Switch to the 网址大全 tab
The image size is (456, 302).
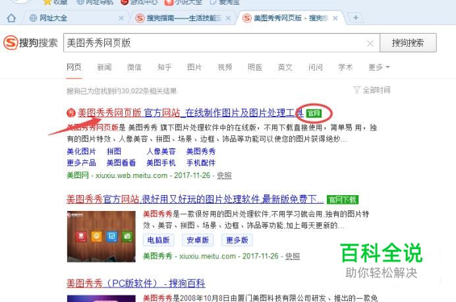point(74,18)
